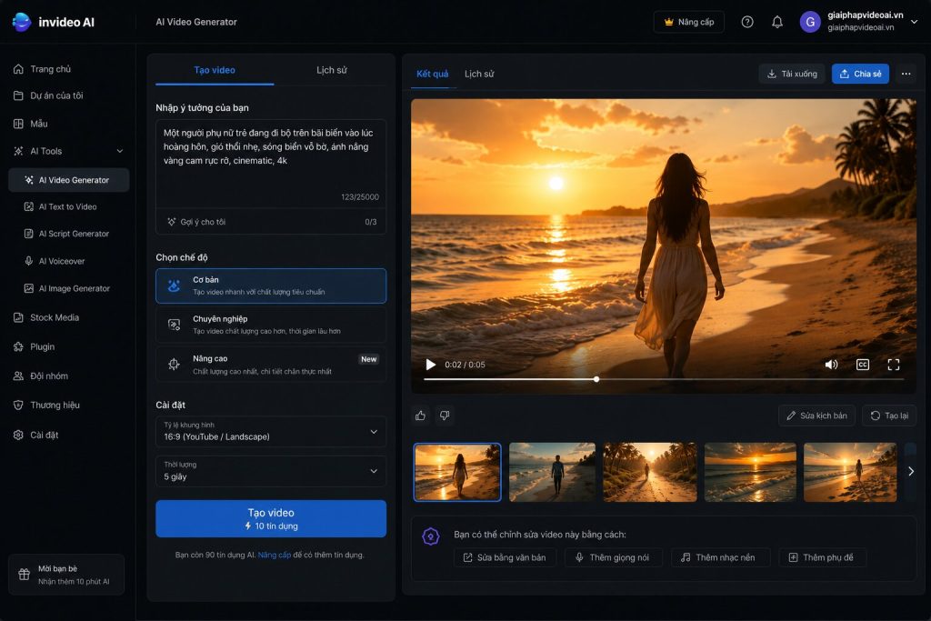Click the Nâng cấp link below generate

tap(275, 556)
